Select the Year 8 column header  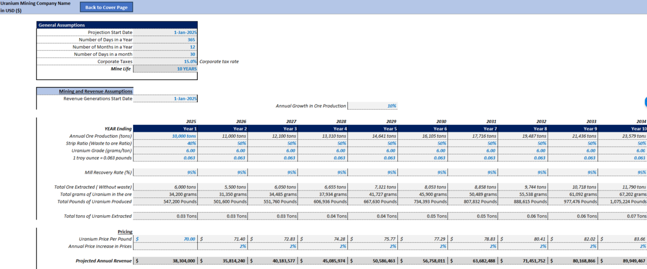click(522, 129)
